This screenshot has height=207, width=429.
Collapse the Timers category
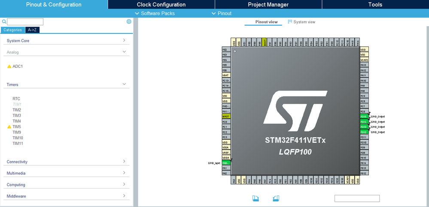coord(67,84)
